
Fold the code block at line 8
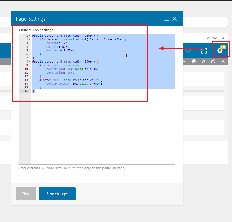pyautogui.click(x=30, y=62)
